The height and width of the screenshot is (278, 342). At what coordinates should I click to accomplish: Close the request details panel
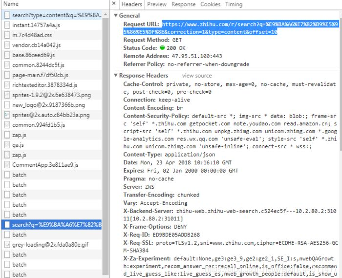coord(114,3)
